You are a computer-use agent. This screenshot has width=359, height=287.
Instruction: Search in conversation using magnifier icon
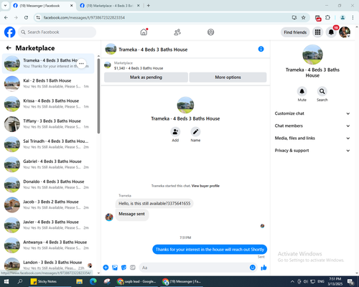point(322,91)
